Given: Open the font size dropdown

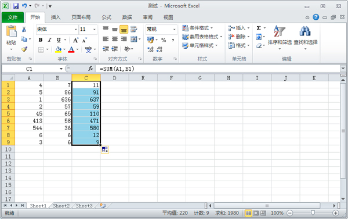Looking at the screenshot, I should pyautogui.click(x=95, y=30).
